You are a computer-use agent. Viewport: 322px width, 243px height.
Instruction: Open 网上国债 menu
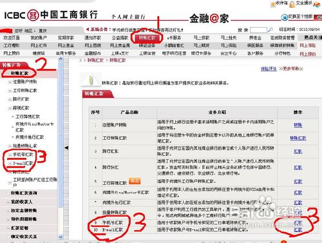pos(93,46)
